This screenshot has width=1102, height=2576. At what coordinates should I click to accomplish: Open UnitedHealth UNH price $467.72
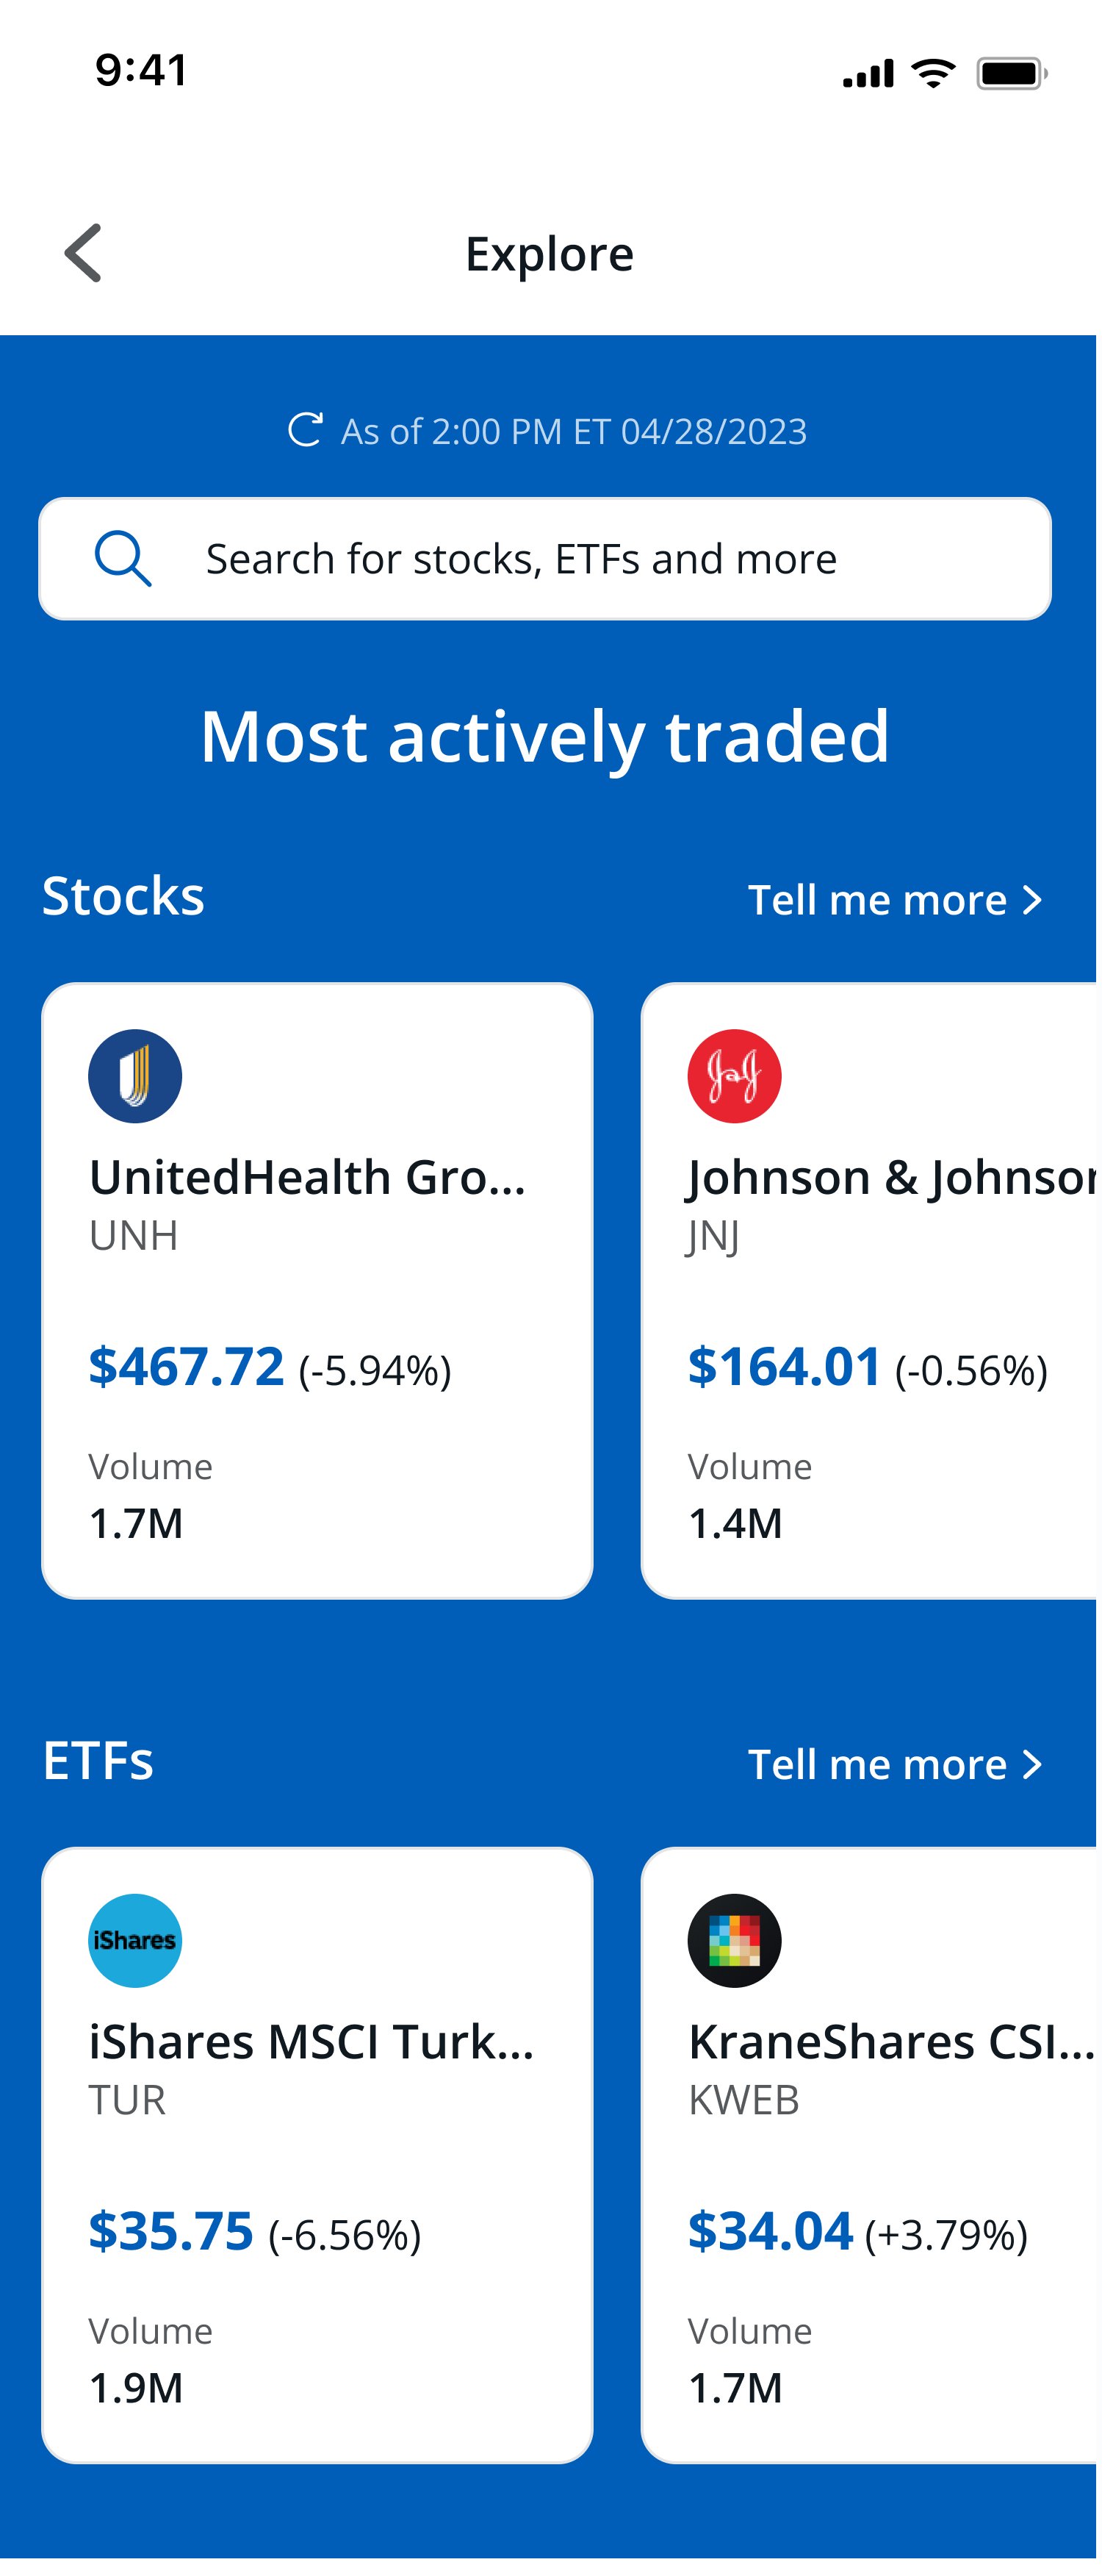tap(187, 1366)
